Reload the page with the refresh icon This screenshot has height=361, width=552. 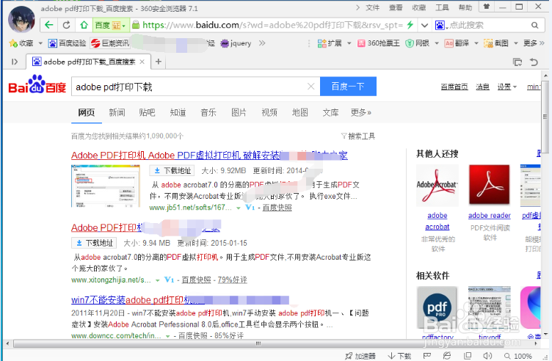click(x=66, y=25)
